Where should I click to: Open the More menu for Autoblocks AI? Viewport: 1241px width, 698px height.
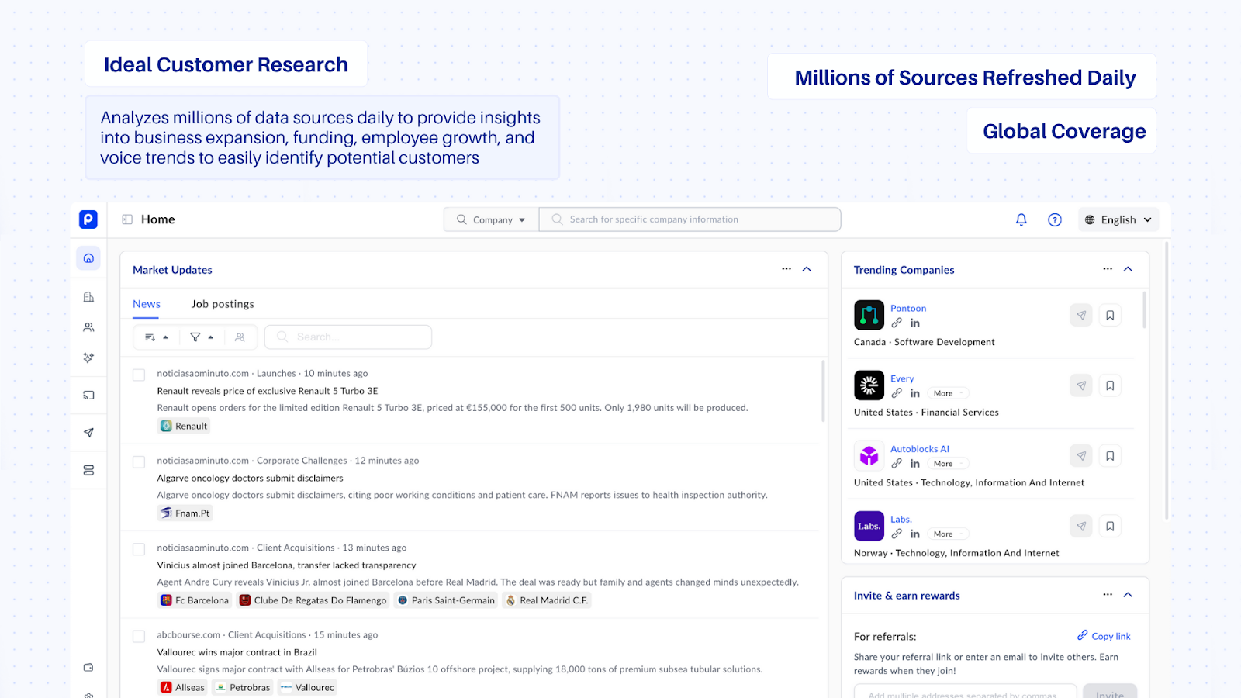(x=947, y=463)
